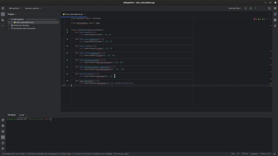This screenshot has width=278, height=156.
Task: Select External Libraries in project tree
Action: click(21, 26)
